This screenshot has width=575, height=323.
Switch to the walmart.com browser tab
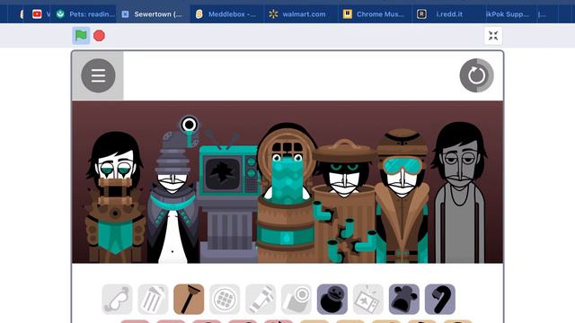[x=301, y=14]
